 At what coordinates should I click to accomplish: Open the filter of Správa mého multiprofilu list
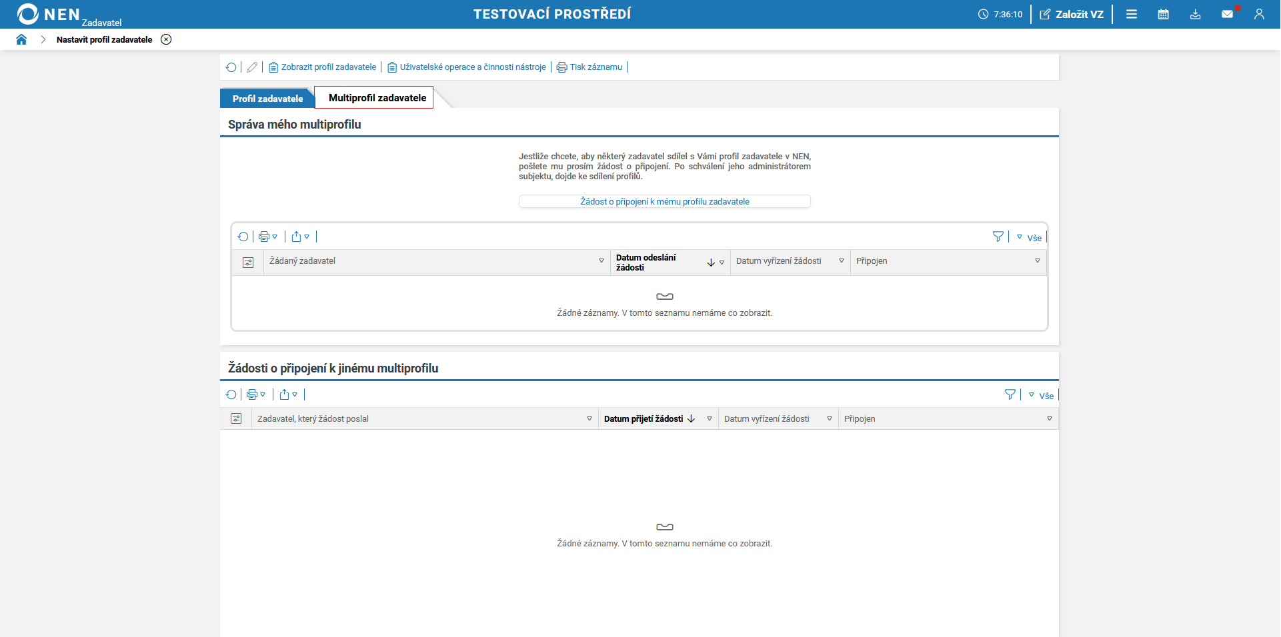998,237
